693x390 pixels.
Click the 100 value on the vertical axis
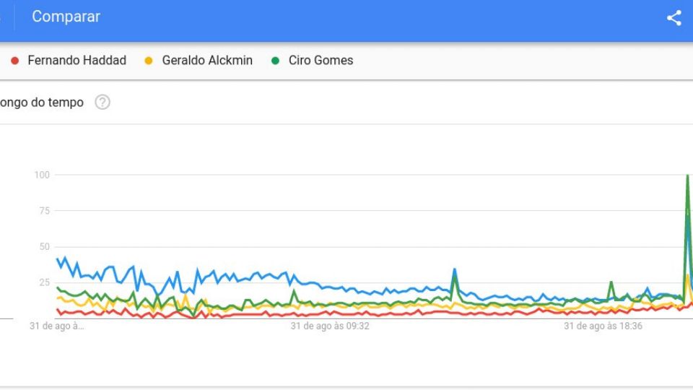pos(42,175)
